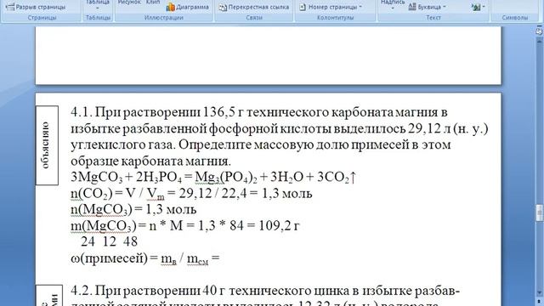Open the Надпись text box dropdown

(x=393, y=4)
